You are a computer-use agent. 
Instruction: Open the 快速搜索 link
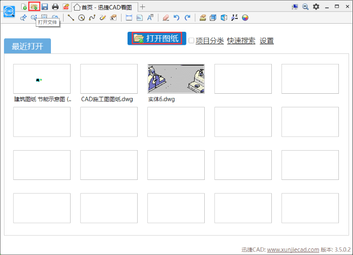tap(241, 41)
